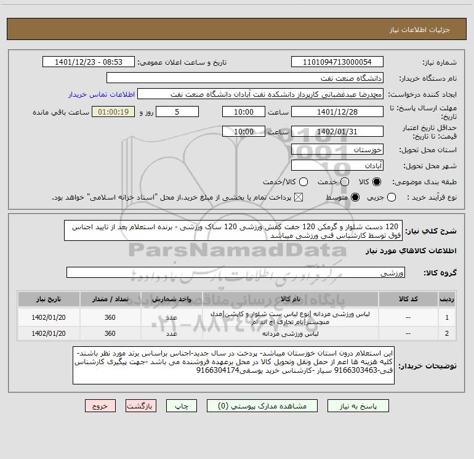Click the delivery province field خوزستان
The width and height of the screenshot is (474, 459).
coord(337,150)
